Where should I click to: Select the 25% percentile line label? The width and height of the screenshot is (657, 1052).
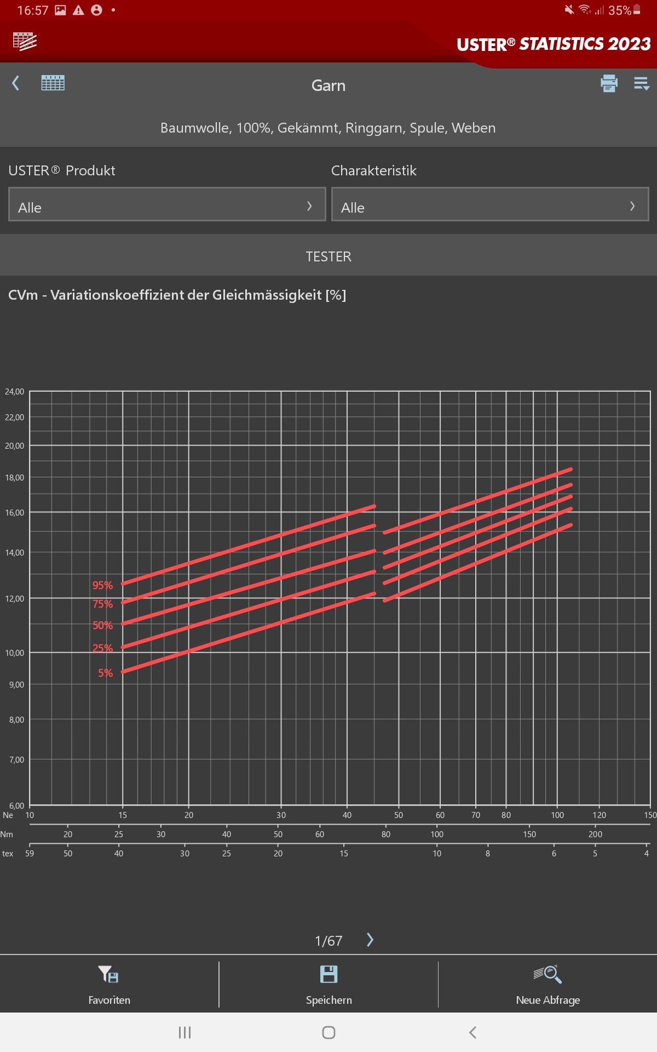[x=102, y=648]
